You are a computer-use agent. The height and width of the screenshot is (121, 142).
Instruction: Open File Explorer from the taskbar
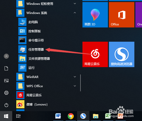(96, 116)
